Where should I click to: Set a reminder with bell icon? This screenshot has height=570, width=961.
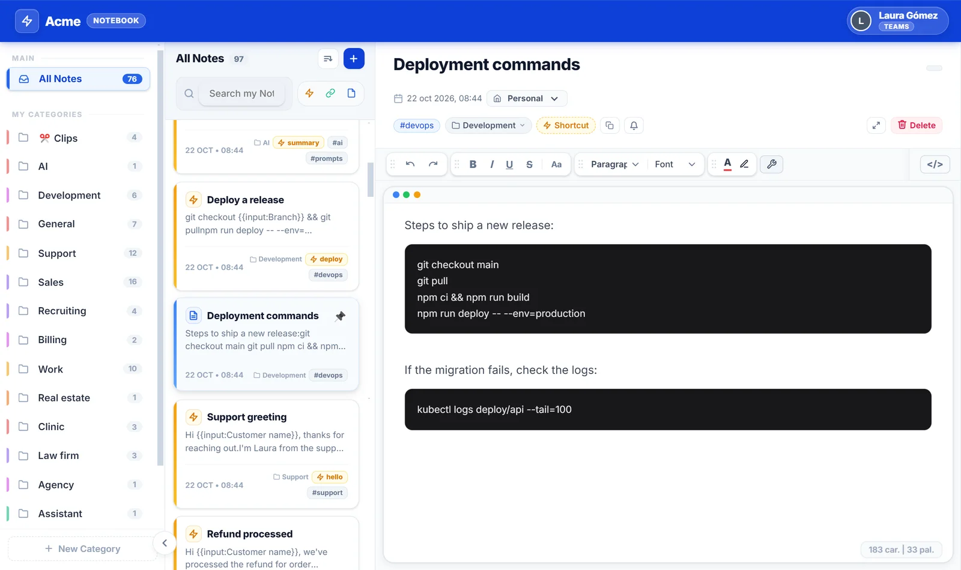pos(634,125)
